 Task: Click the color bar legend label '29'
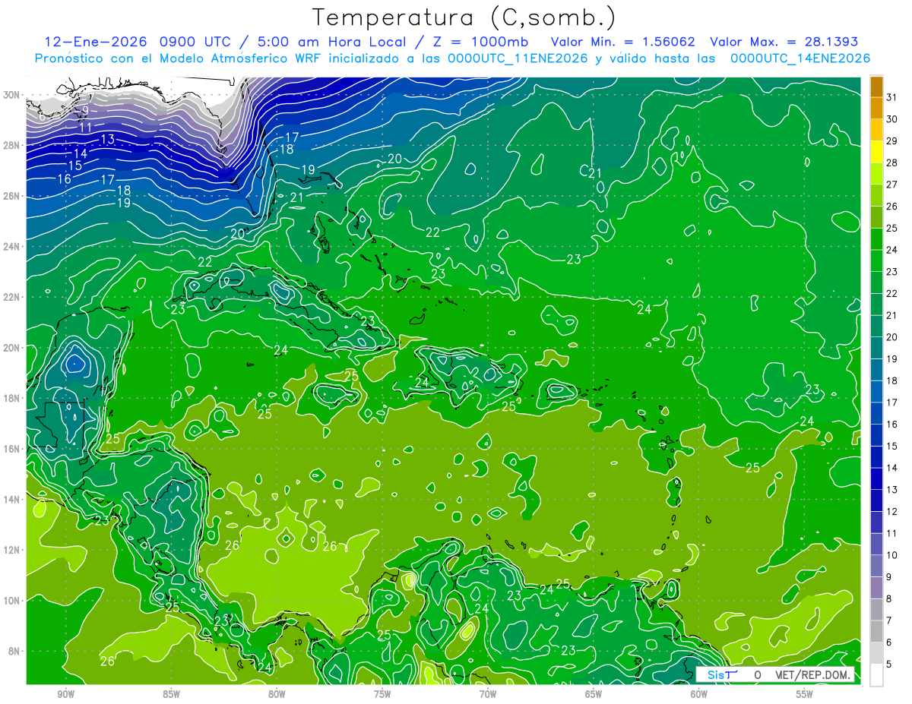tap(892, 141)
